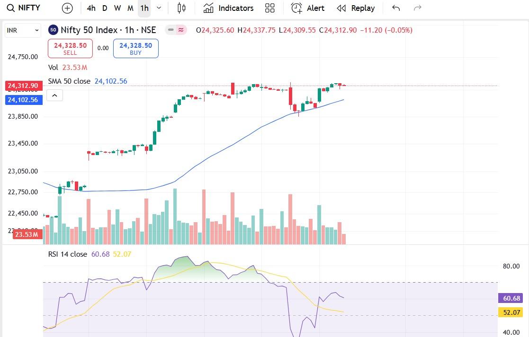
Task: Click the Nifty 50 Index logo icon
Action: point(53,30)
